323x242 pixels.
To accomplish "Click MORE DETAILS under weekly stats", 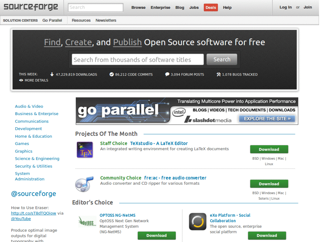I will coord(36,80).
